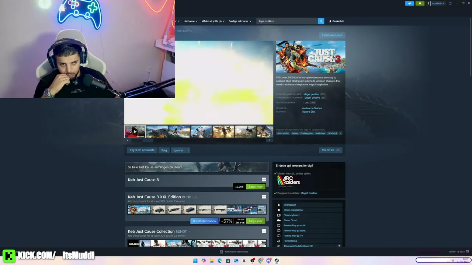Open the muddtvb account dropdown
Viewport: 472px width, 265px height.
438,3
